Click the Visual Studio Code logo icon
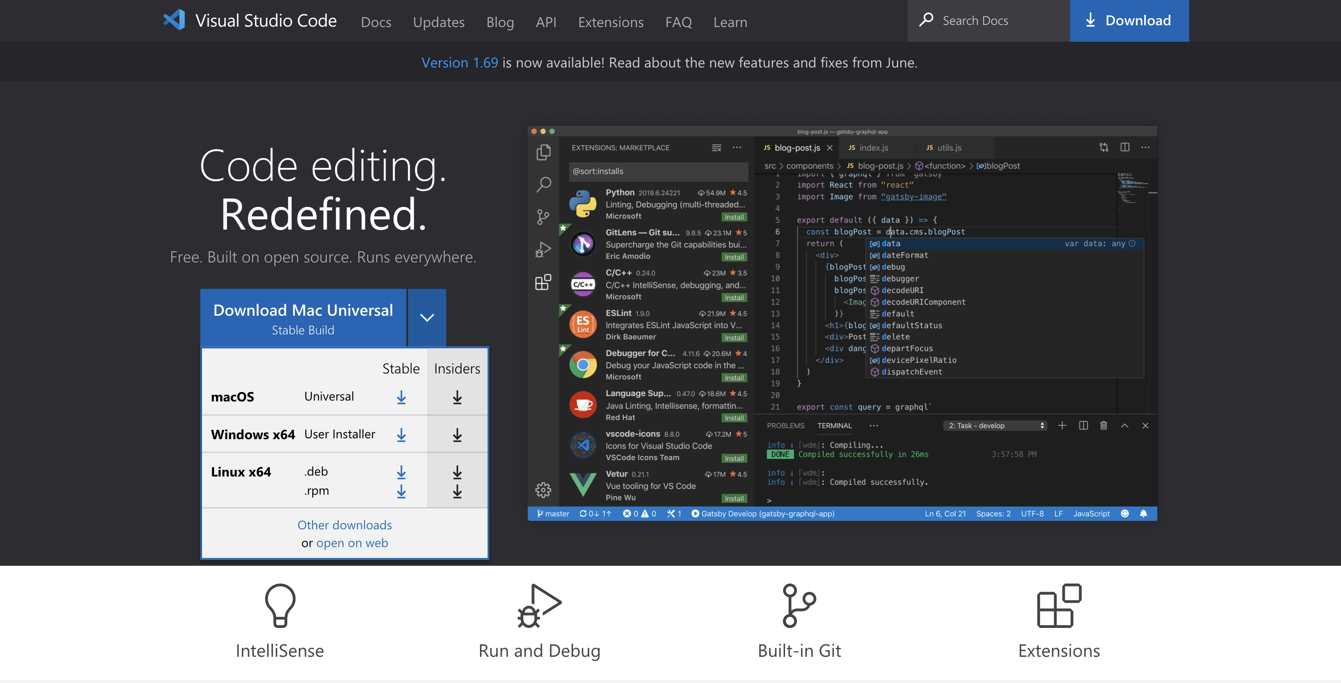 click(174, 20)
